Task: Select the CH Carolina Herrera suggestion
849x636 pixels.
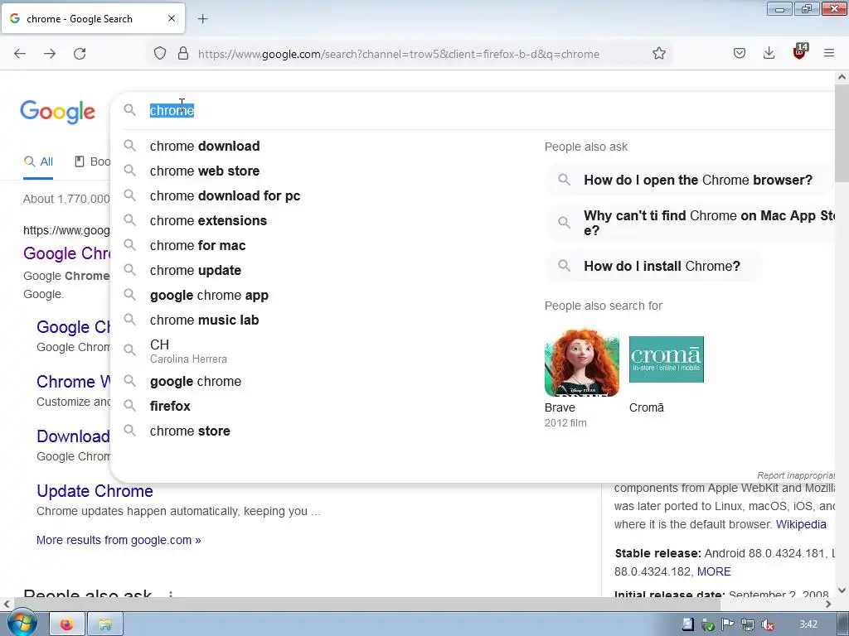Action: (x=188, y=350)
